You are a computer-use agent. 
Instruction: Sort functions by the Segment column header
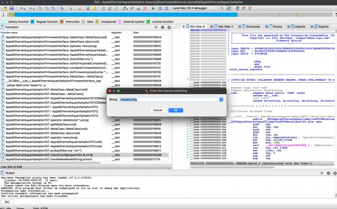pyautogui.click(x=116, y=32)
